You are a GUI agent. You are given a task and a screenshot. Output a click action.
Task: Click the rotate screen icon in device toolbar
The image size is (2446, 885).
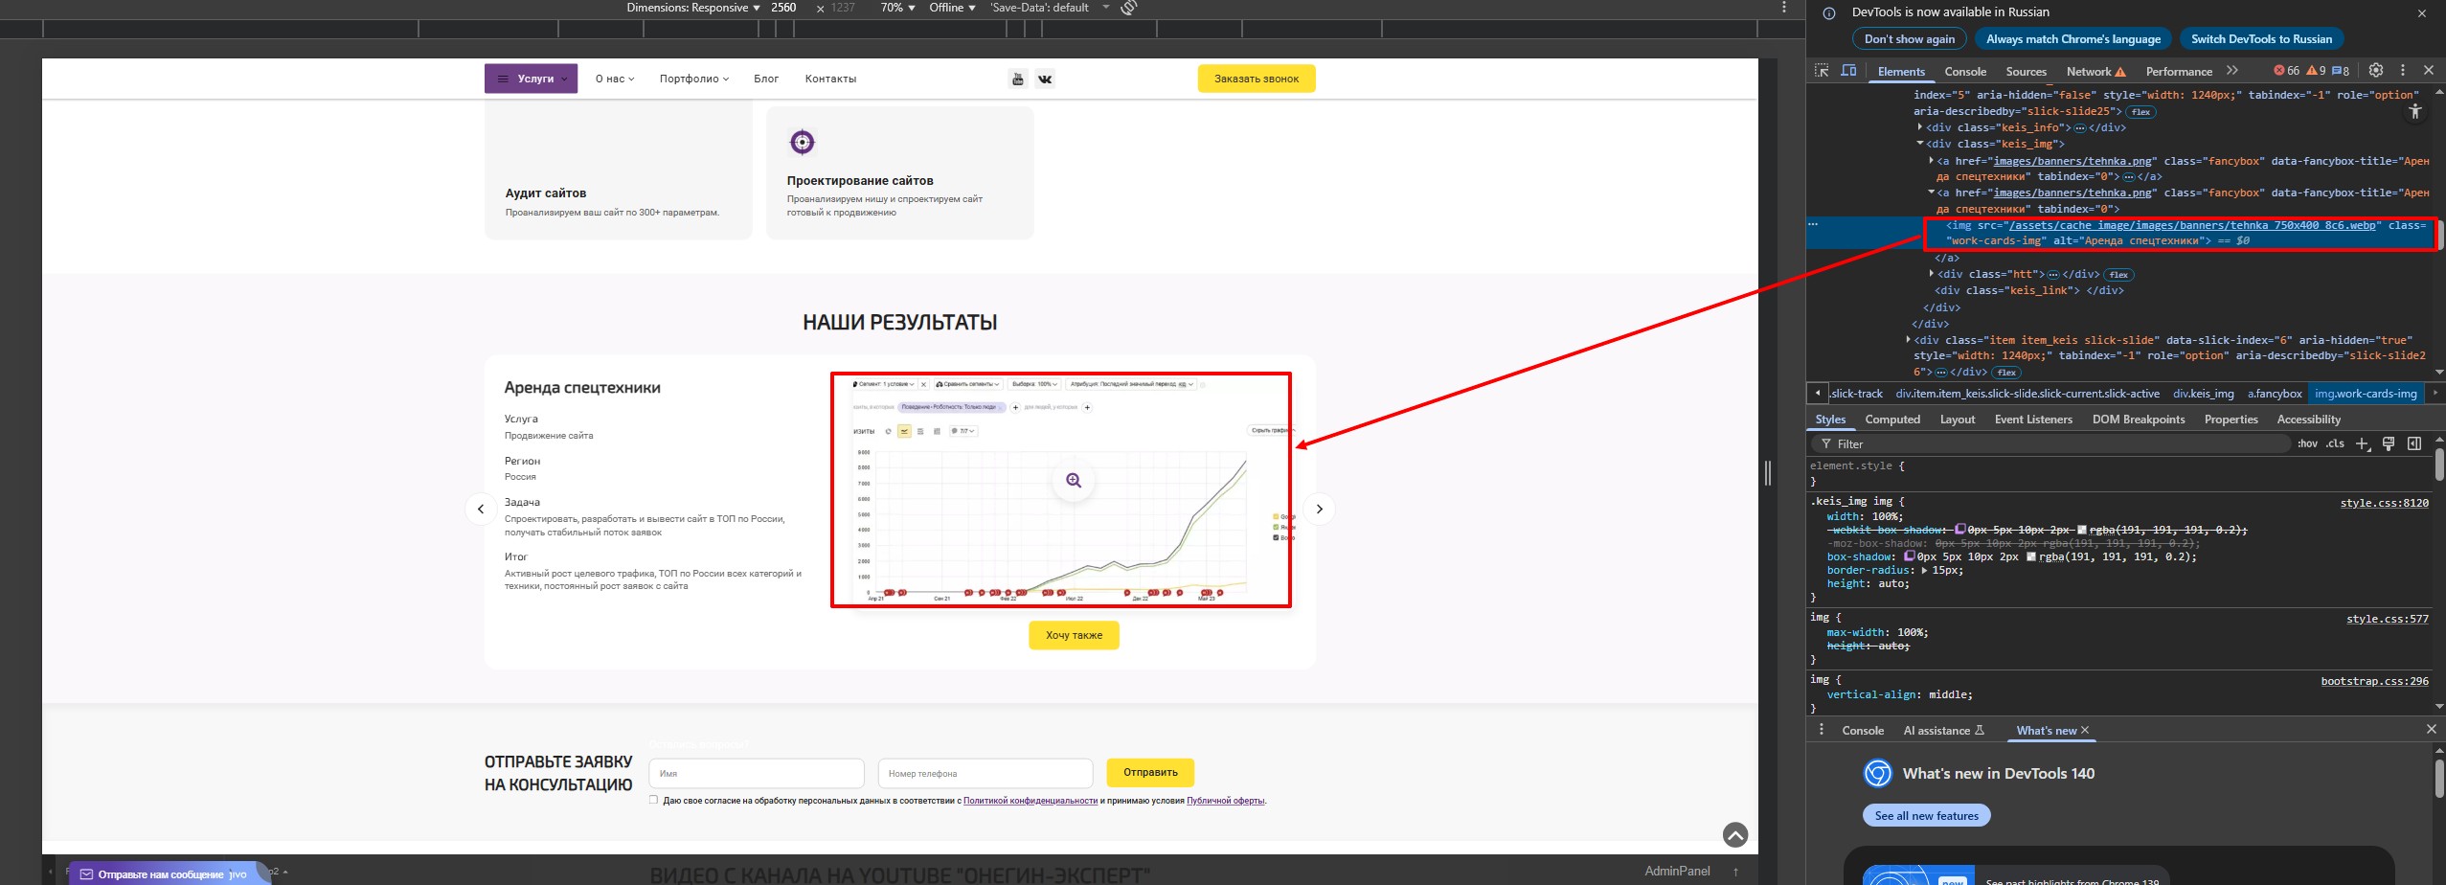1129,8
